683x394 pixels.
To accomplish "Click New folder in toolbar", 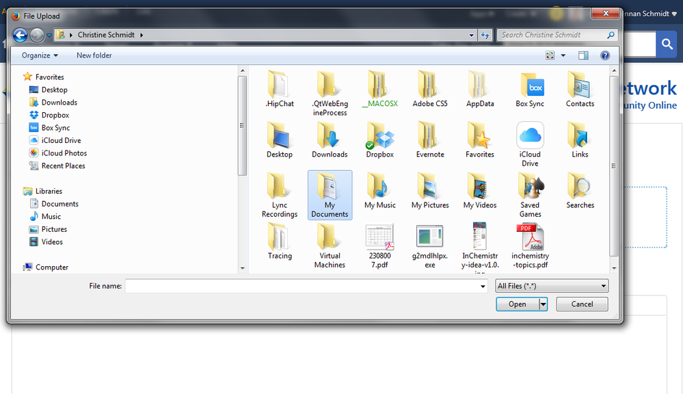I will [94, 55].
